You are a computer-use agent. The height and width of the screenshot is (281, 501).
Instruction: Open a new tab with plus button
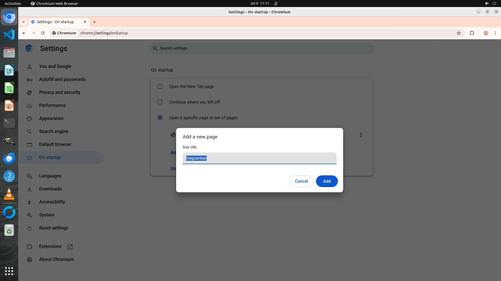94,22
